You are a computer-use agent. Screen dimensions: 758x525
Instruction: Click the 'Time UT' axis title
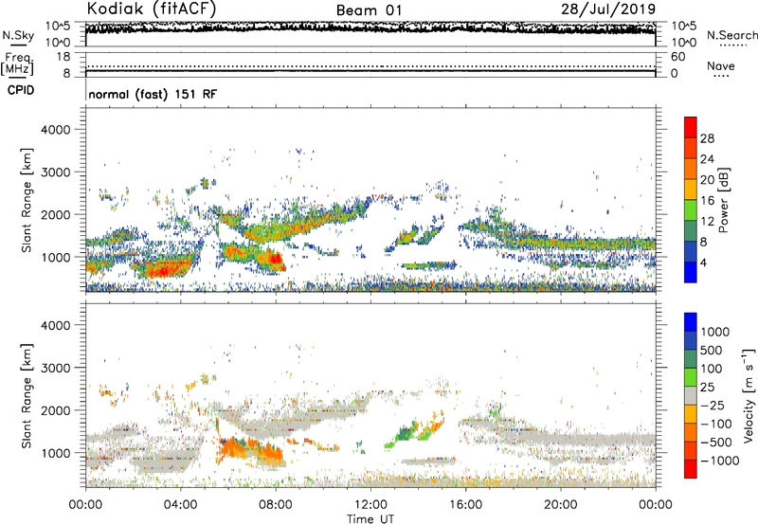coord(370,519)
